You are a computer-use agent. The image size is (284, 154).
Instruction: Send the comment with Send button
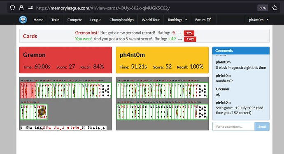coord(262,126)
